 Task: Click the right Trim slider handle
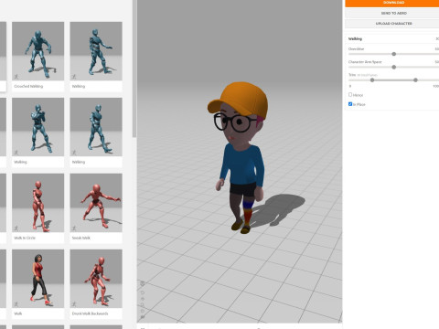415,80
